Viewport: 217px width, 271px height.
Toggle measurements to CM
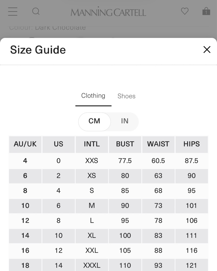tap(94, 121)
